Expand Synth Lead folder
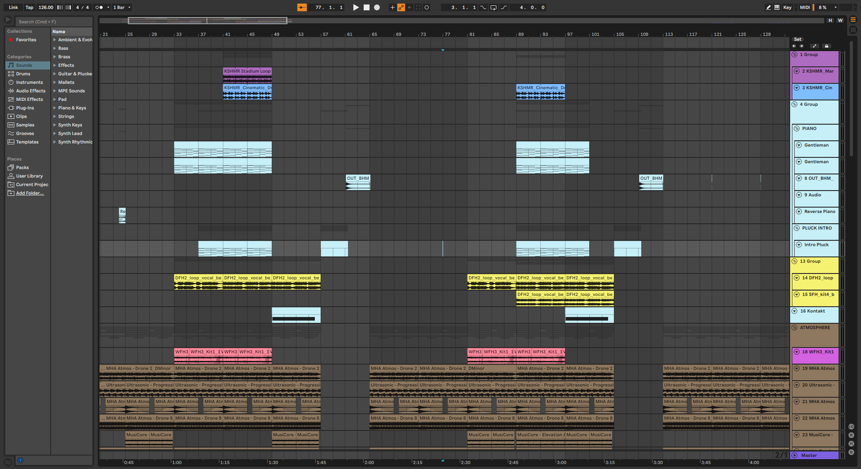Viewport: 861px width, 469px height. tap(55, 134)
